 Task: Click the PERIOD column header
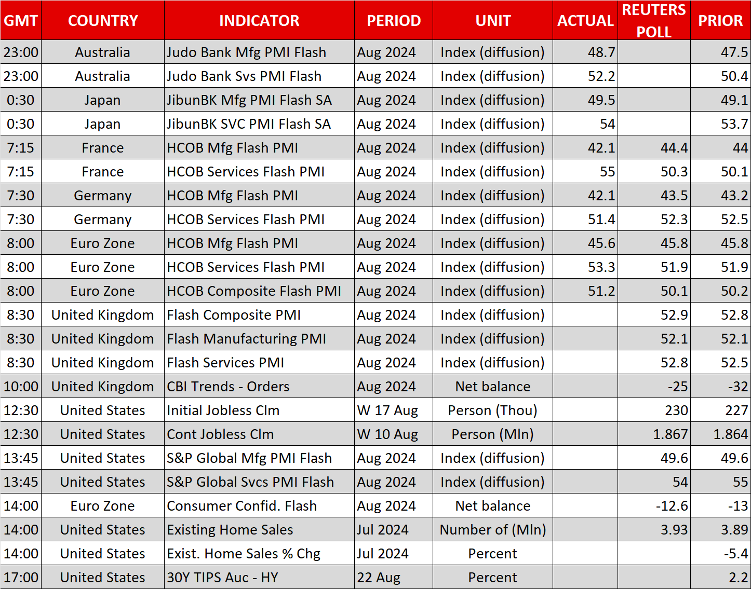tap(394, 20)
